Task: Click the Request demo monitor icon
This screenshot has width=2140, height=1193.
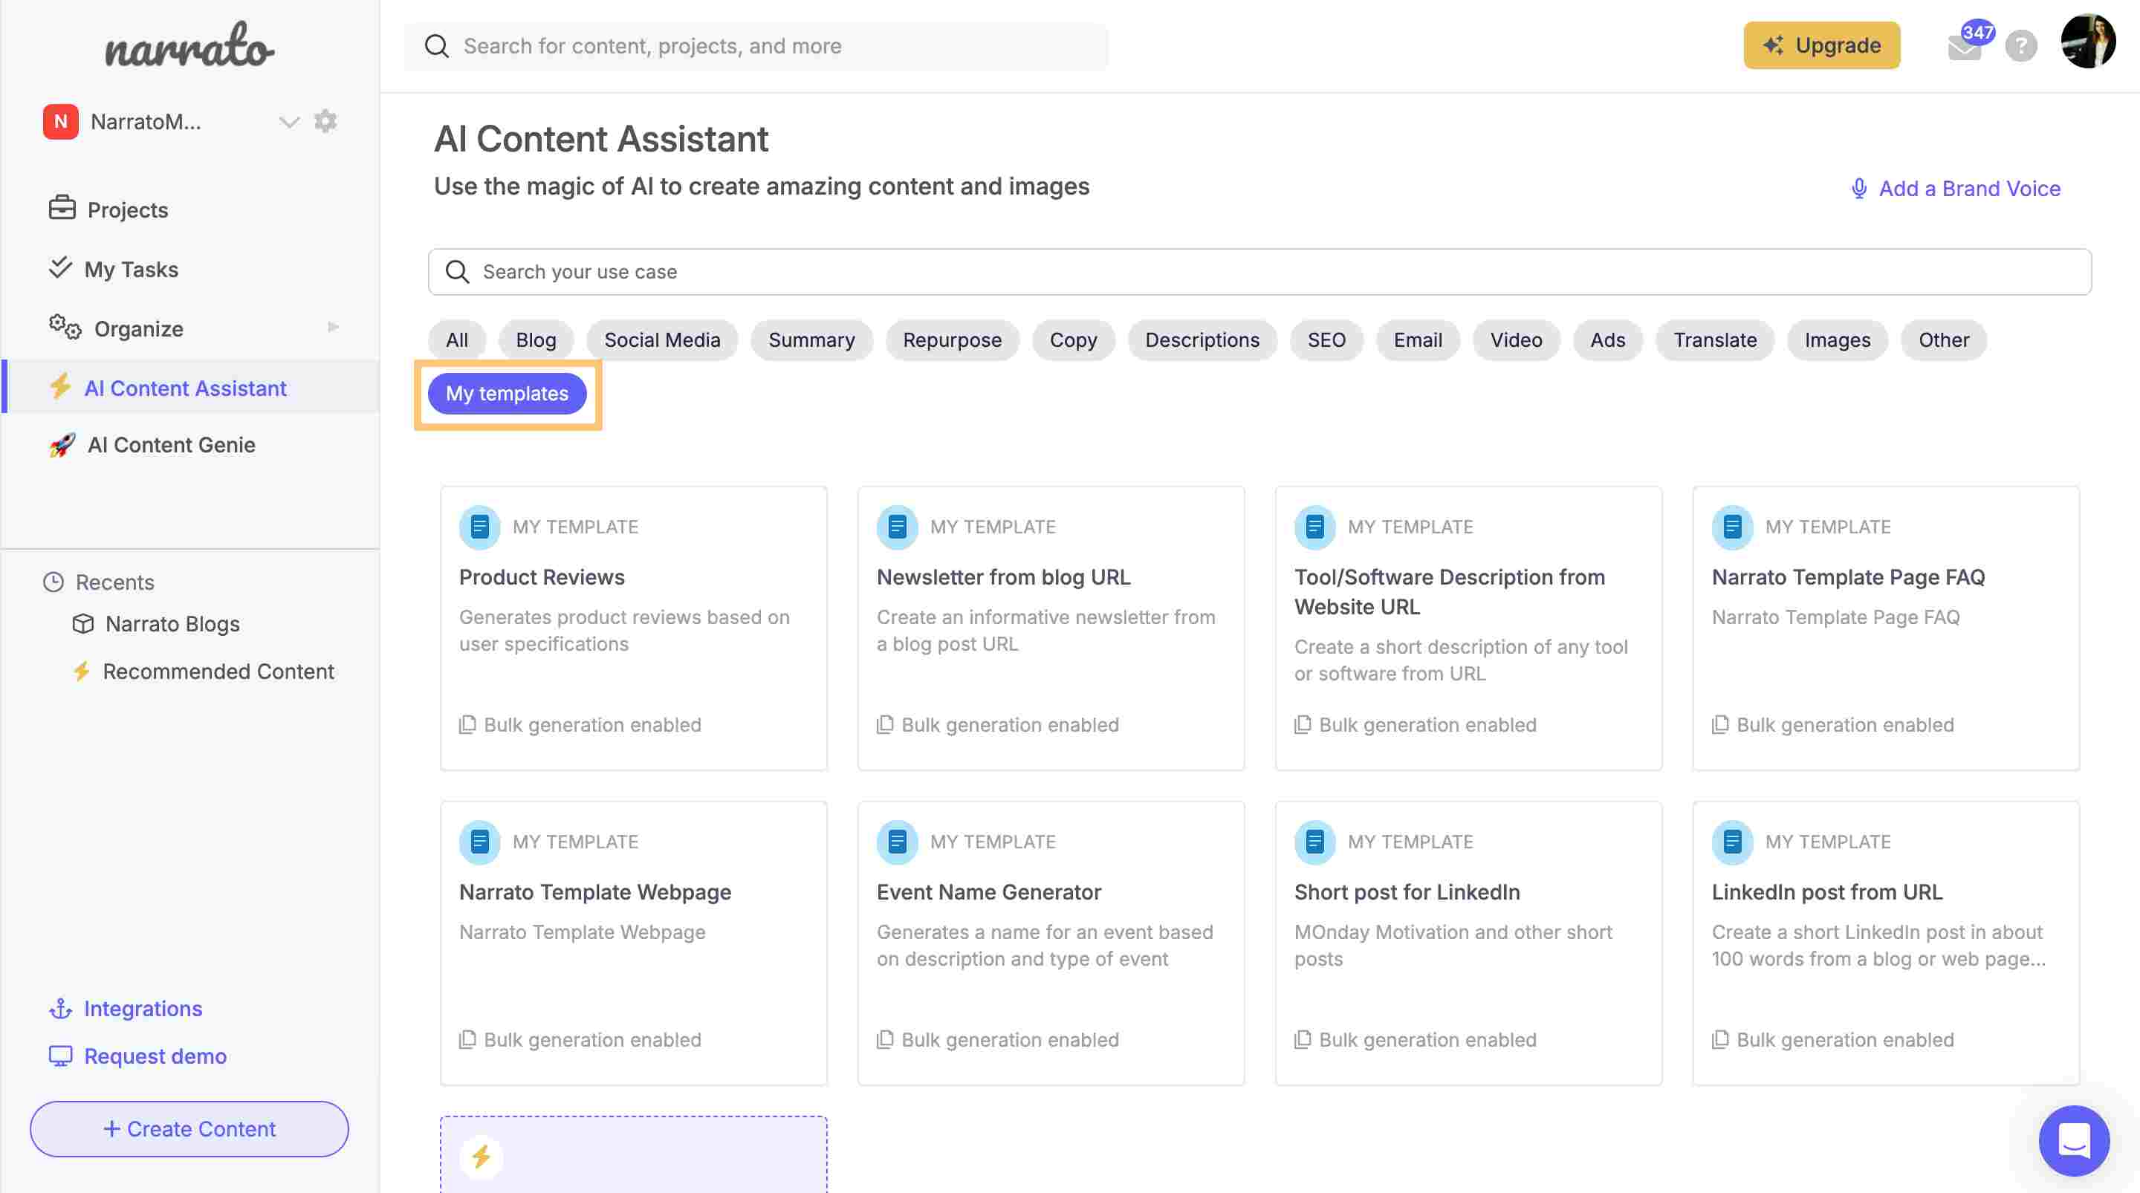Action: pos(61,1056)
